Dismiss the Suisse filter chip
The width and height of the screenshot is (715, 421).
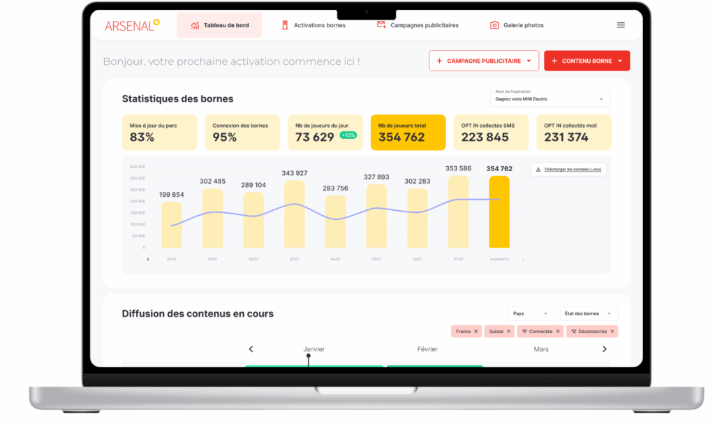pos(508,331)
